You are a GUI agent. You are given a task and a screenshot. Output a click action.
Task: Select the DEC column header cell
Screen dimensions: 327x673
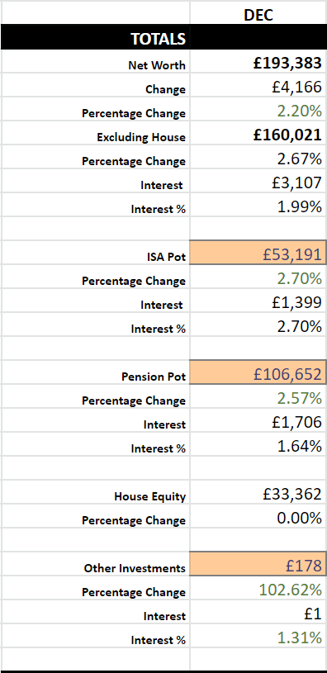point(258,14)
